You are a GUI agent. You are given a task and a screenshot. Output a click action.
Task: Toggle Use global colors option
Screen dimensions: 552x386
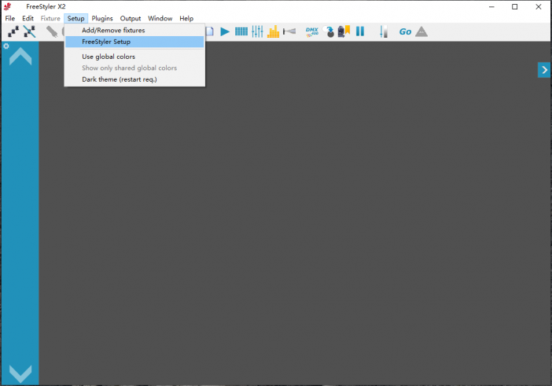[109, 57]
